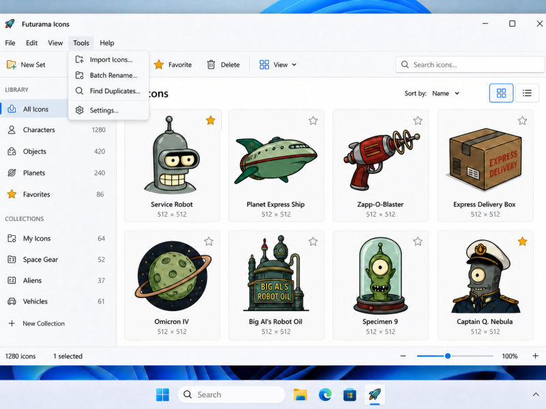Click the zoom in plus button
Viewport: 546px width, 409px height.
(535, 356)
